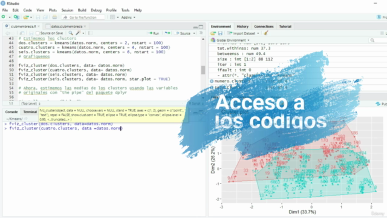Image resolution: width=387 pixels, height=218 pixels.
Task: Open the Import Dataset dropdown
Action: pyautogui.click(x=243, y=33)
